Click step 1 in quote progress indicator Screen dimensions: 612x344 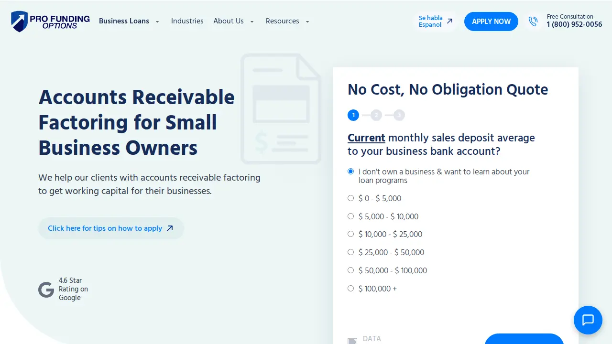(x=353, y=115)
